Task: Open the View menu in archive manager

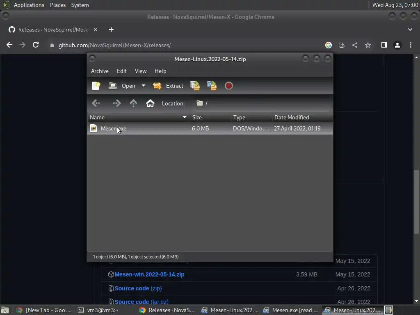Action: click(141, 71)
